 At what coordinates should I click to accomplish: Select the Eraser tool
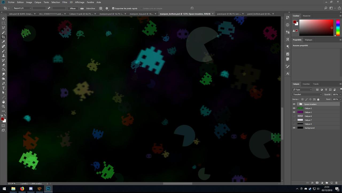click(x=3, y=65)
